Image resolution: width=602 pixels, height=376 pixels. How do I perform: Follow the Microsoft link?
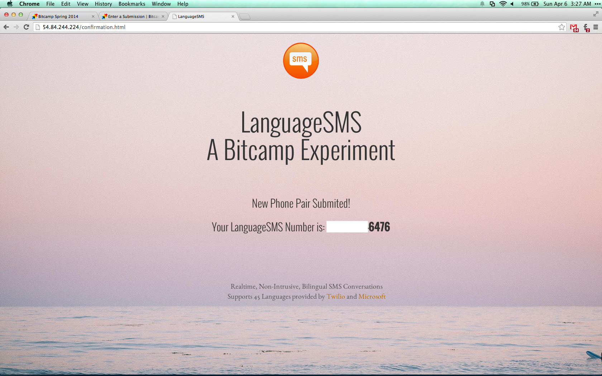pyautogui.click(x=372, y=297)
